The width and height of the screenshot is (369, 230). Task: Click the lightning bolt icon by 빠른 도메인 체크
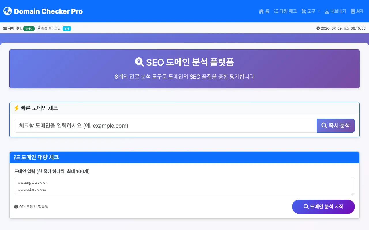[x=16, y=108]
